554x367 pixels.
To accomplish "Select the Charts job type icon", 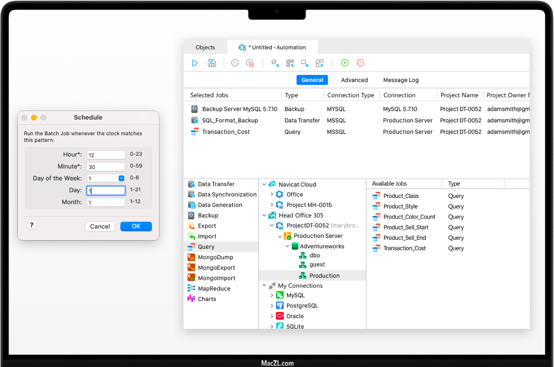I will (x=191, y=299).
